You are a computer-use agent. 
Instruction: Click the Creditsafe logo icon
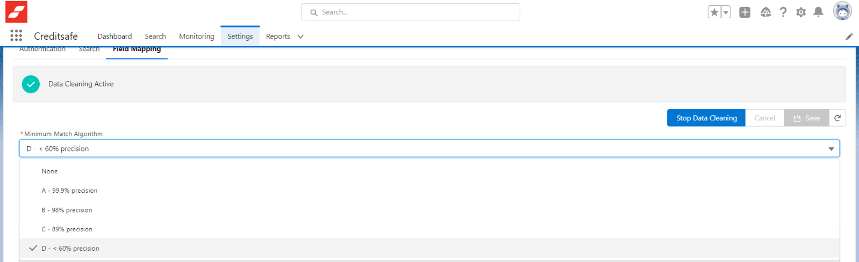tap(16, 12)
